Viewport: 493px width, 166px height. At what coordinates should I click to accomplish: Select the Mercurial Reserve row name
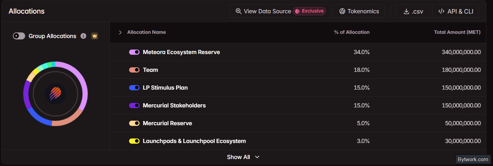point(167,123)
